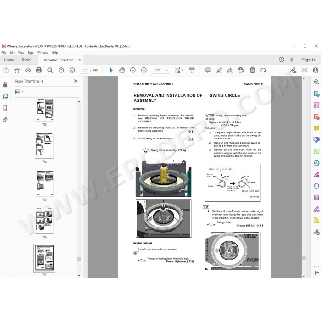321x321 pixels.
Task: Click the scrolling mode keyboard icon
Action: (x=192, y=70)
